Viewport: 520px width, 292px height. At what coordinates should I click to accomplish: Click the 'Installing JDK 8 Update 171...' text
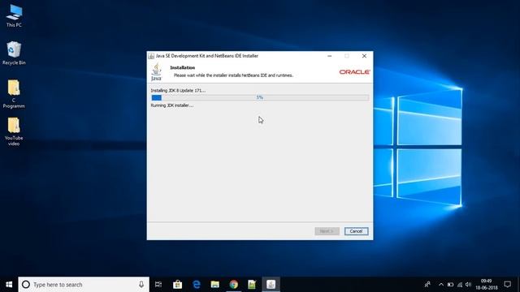178,90
